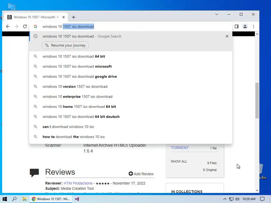
Task: Pick the 'windows 10 version 1507' suggestion
Action: click(131, 86)
